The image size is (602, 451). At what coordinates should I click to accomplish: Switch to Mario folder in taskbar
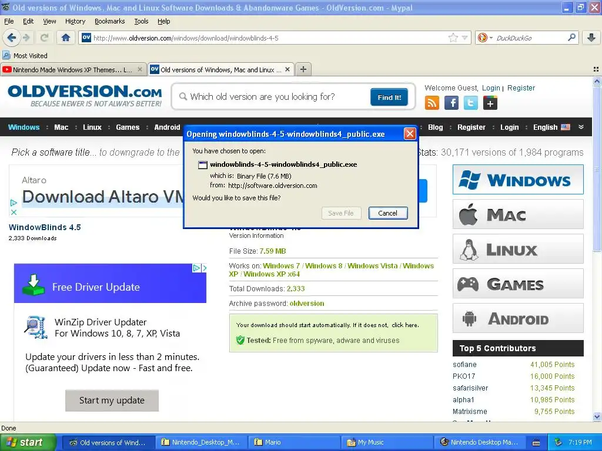click(x=294, y=443)
